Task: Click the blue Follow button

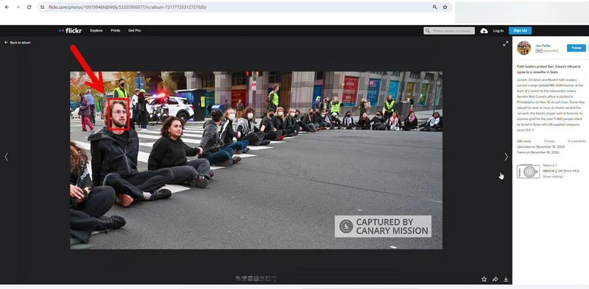Action: coord(576,48)
